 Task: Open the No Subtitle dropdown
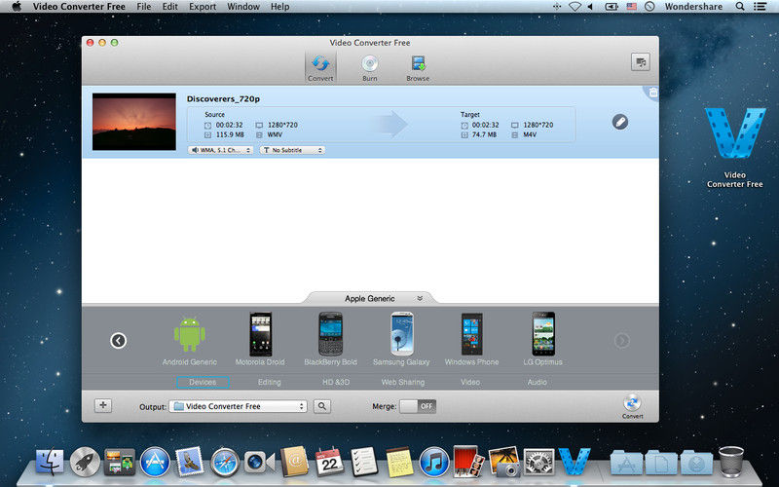292,150
